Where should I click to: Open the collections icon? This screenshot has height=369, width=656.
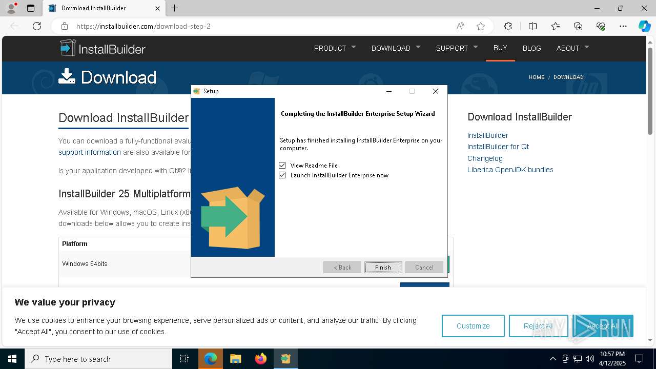coord(578,26)
